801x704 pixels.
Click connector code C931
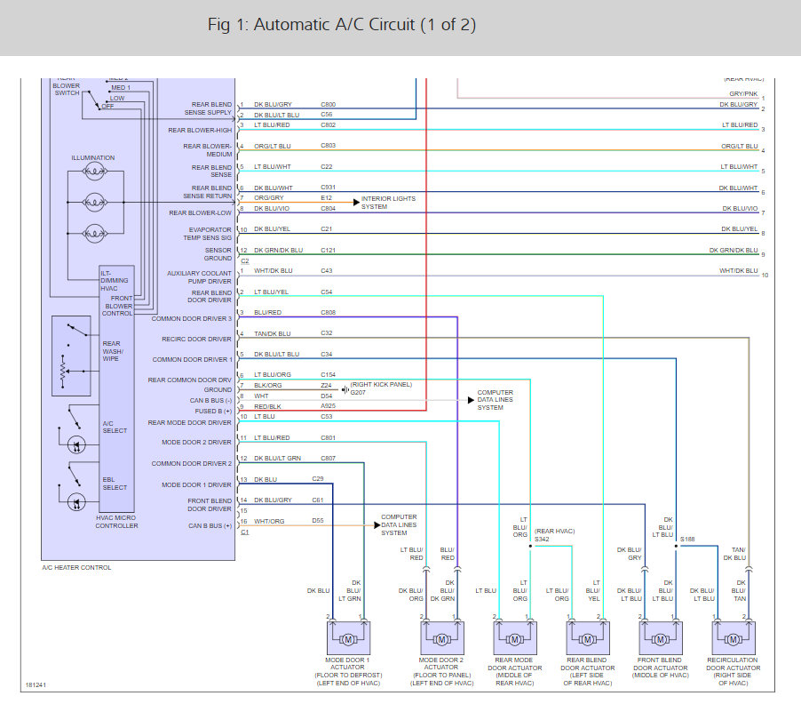pyautogui.click(x=328, y=188)
